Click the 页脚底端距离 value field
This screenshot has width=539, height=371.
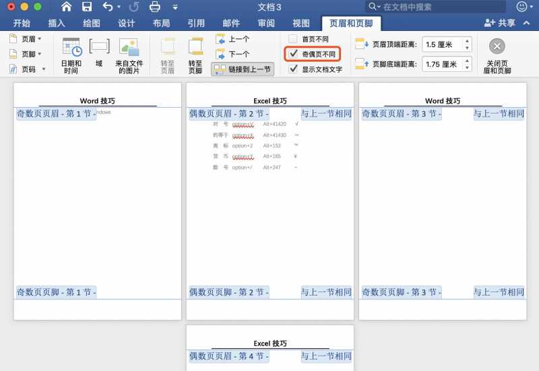(443, 64)
